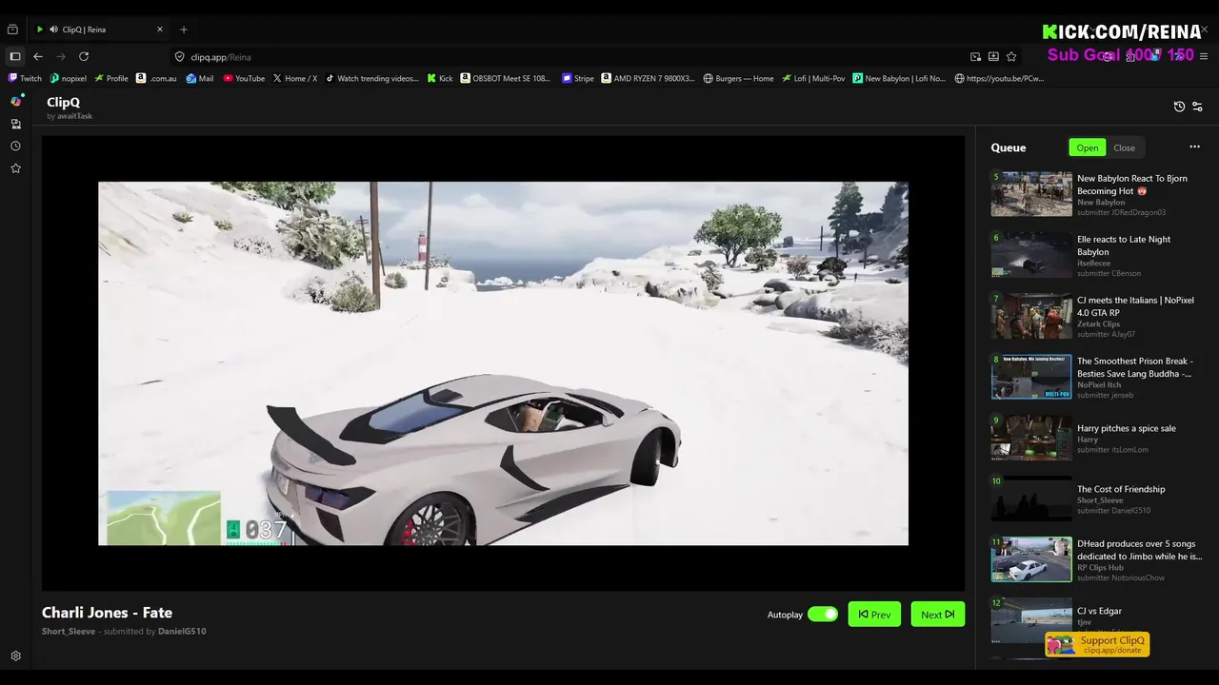The width and height of the screenshot is (1219, 685).
Task: Toggle the browser sidebar panel button
Action: tap(15, 56)
